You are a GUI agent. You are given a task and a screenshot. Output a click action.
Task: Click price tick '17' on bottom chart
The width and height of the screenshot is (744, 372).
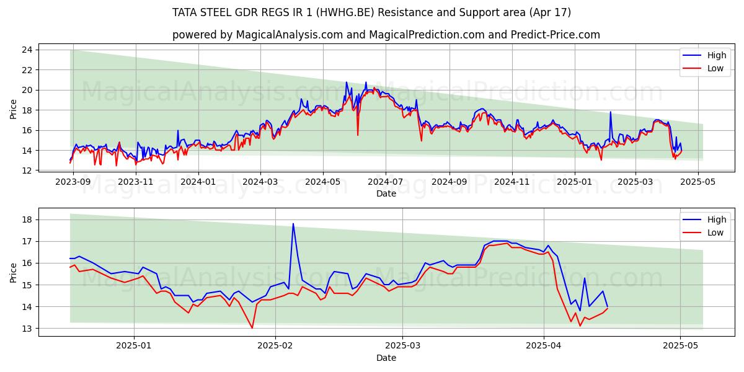click(27, 241)
